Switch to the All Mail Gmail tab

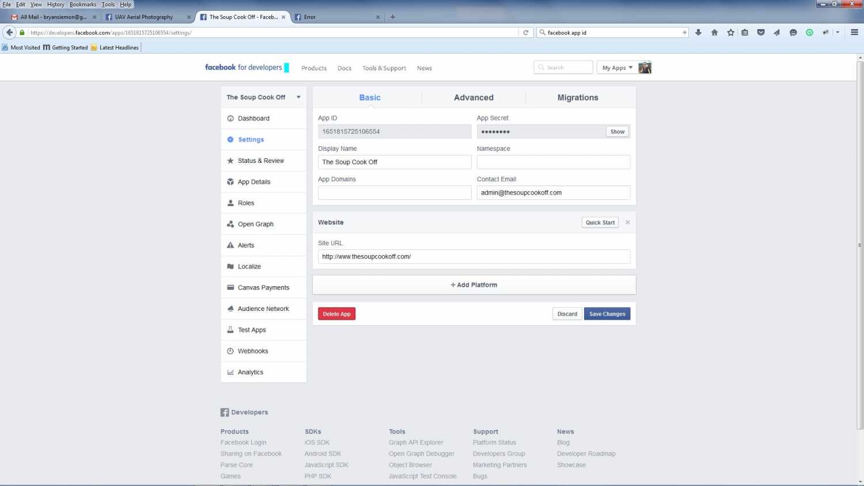(x=54, y=17)
